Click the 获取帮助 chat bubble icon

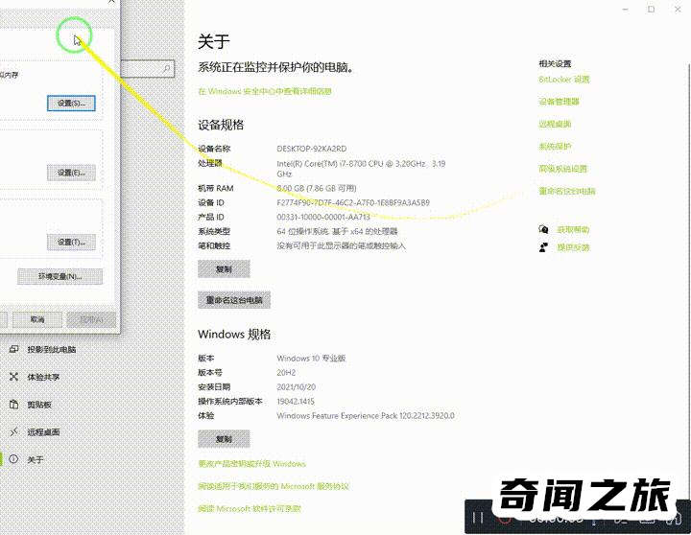[543, 229]
